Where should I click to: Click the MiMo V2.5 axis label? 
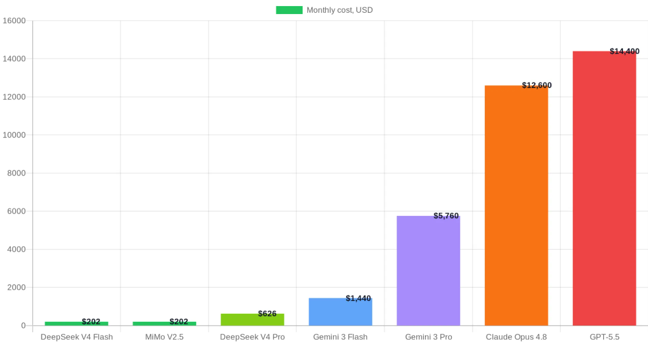[x=164, y=337]
